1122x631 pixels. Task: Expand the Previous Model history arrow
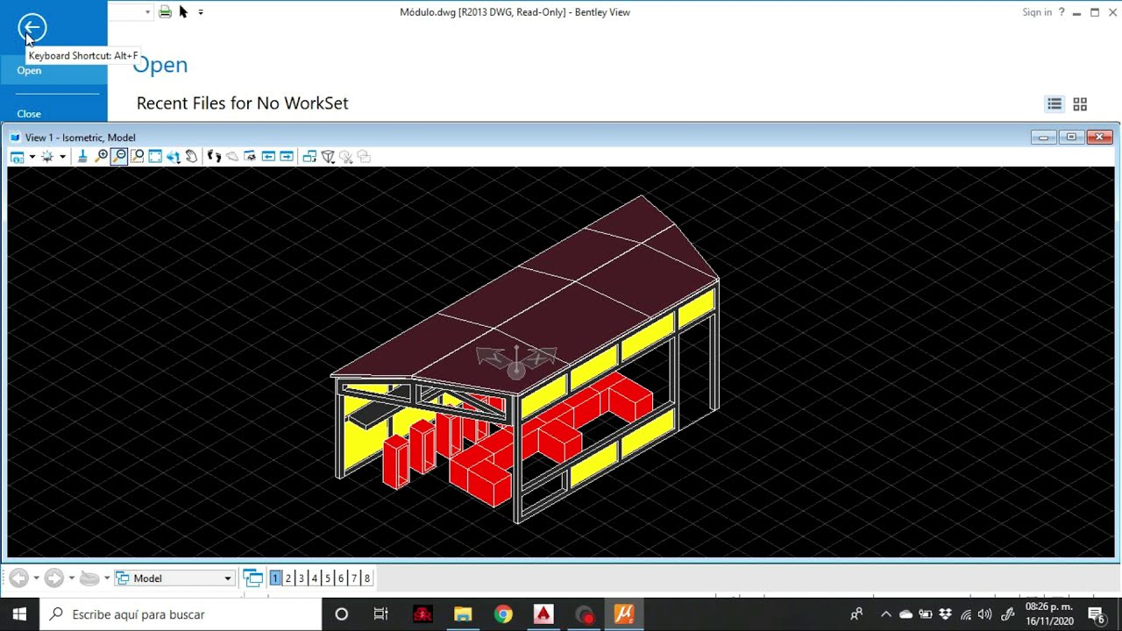click(x=36, y=578)
